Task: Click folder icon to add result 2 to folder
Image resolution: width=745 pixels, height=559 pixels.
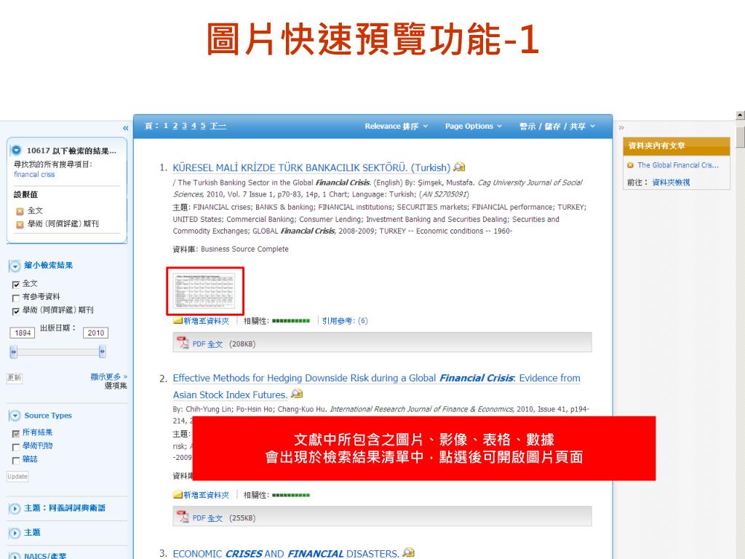Action: 178,495
